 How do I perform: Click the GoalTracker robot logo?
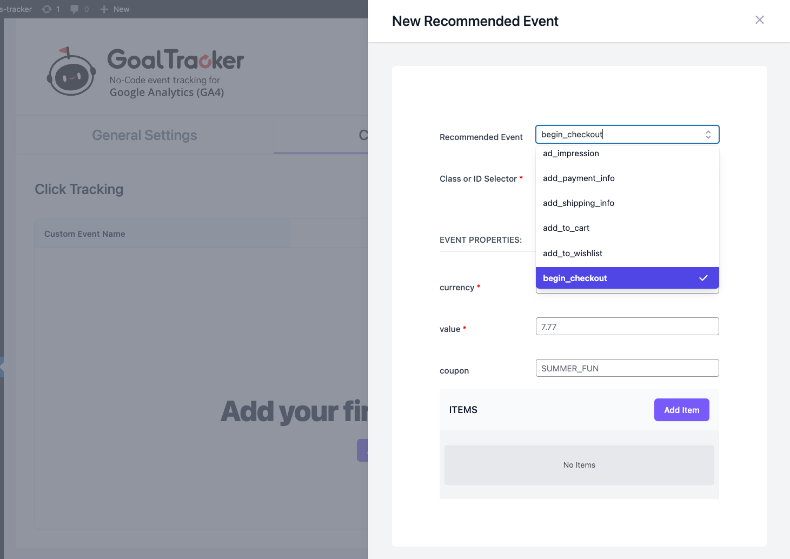[71, 72]
